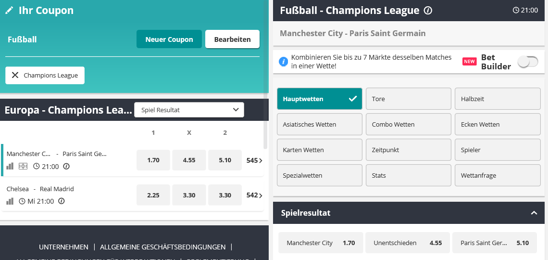Image resolution: width=548 pixels, height=260 pixels.
Task: Select odds 2.25 for Chelsea win
Action: tap(153, 195)
